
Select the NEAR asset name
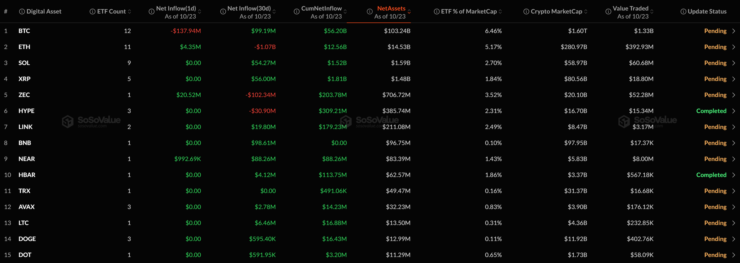27,159
